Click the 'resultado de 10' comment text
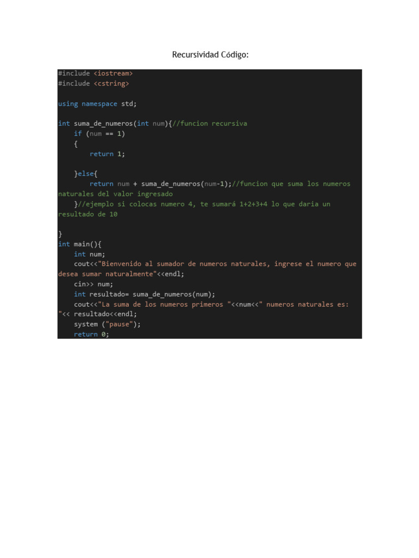The image size is (419, 558). (88, 214)
